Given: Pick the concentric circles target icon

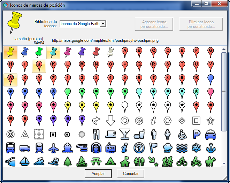Looking at the screenshot, I should pyautogui.click(x=10, y=134).
